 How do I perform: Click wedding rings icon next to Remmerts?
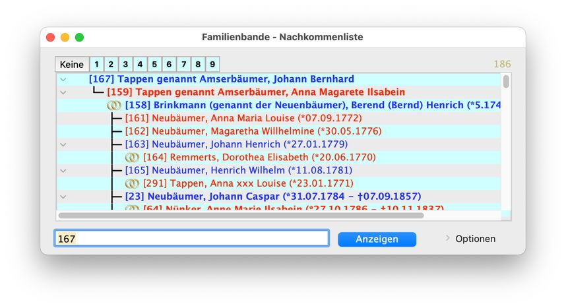(x=133, y=158)
